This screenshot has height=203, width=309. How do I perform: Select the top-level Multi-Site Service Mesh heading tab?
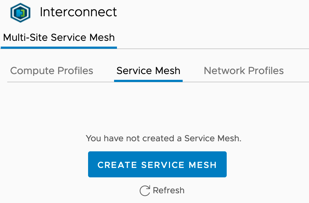59,38
